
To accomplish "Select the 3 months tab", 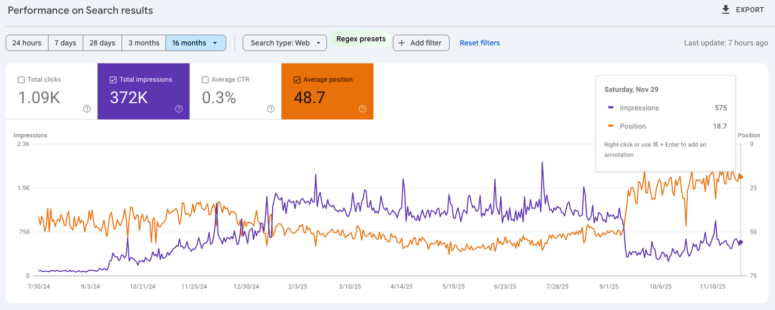I will [x=143, y=43].
